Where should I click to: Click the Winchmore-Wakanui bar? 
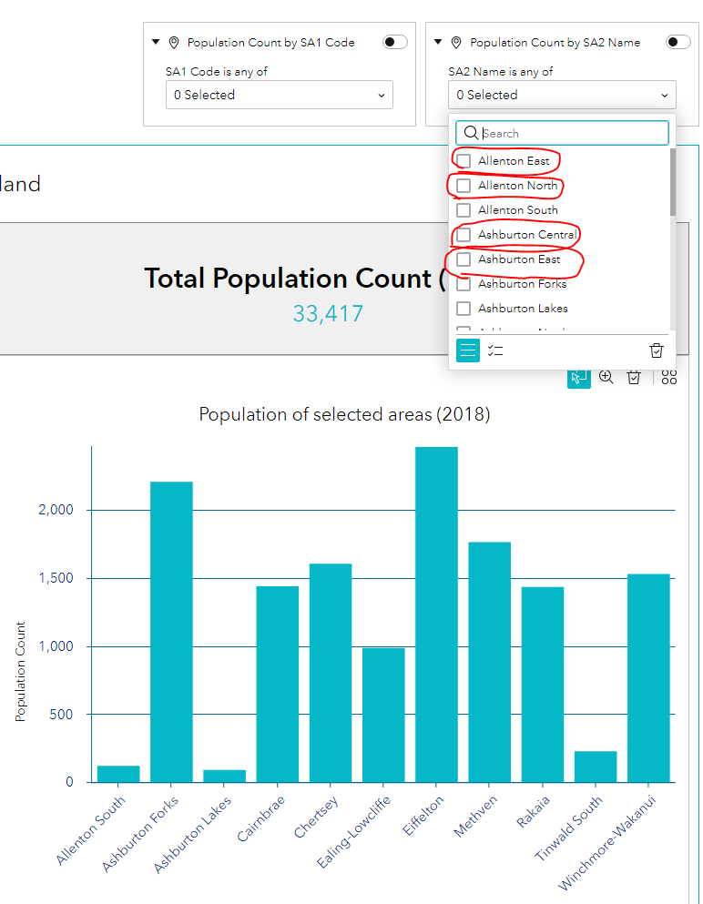click(648, 678)
